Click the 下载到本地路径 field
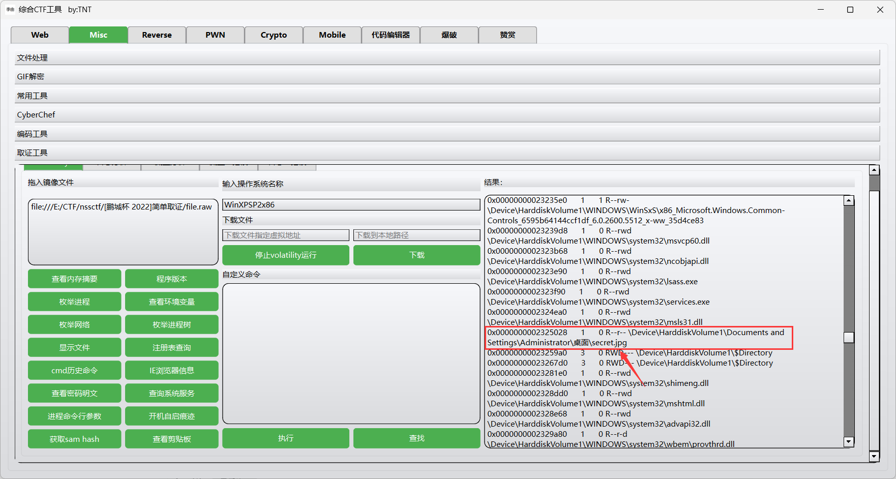 [417, 235]
